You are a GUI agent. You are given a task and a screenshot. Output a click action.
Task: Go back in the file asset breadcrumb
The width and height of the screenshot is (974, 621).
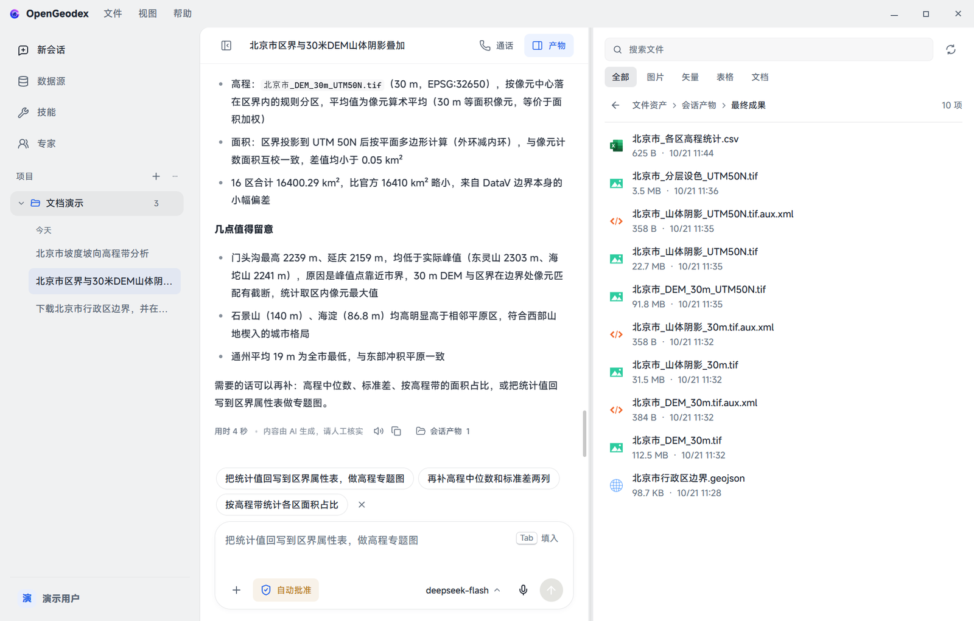coord(615,105)
